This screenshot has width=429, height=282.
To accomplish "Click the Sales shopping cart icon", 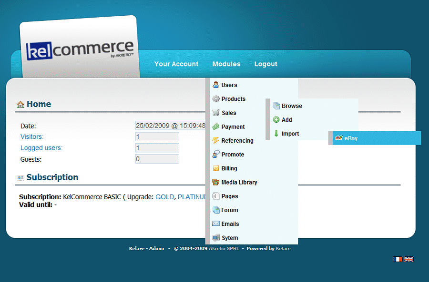I will pos(216,113).
